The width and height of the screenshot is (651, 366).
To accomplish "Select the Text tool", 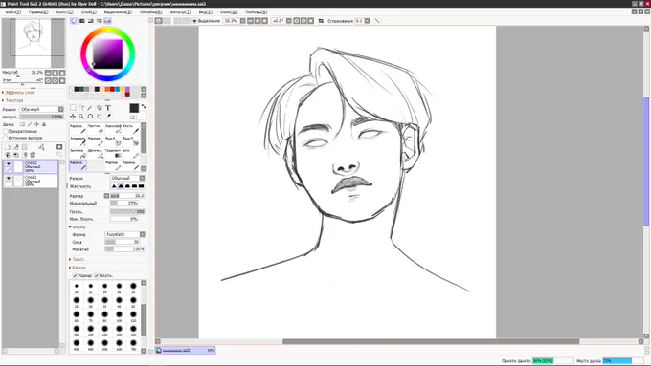I will 108,108.
